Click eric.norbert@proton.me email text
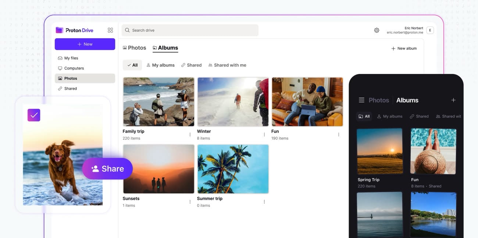The height and width of the screenshot is (238, 478). click(x=405, y=33)
